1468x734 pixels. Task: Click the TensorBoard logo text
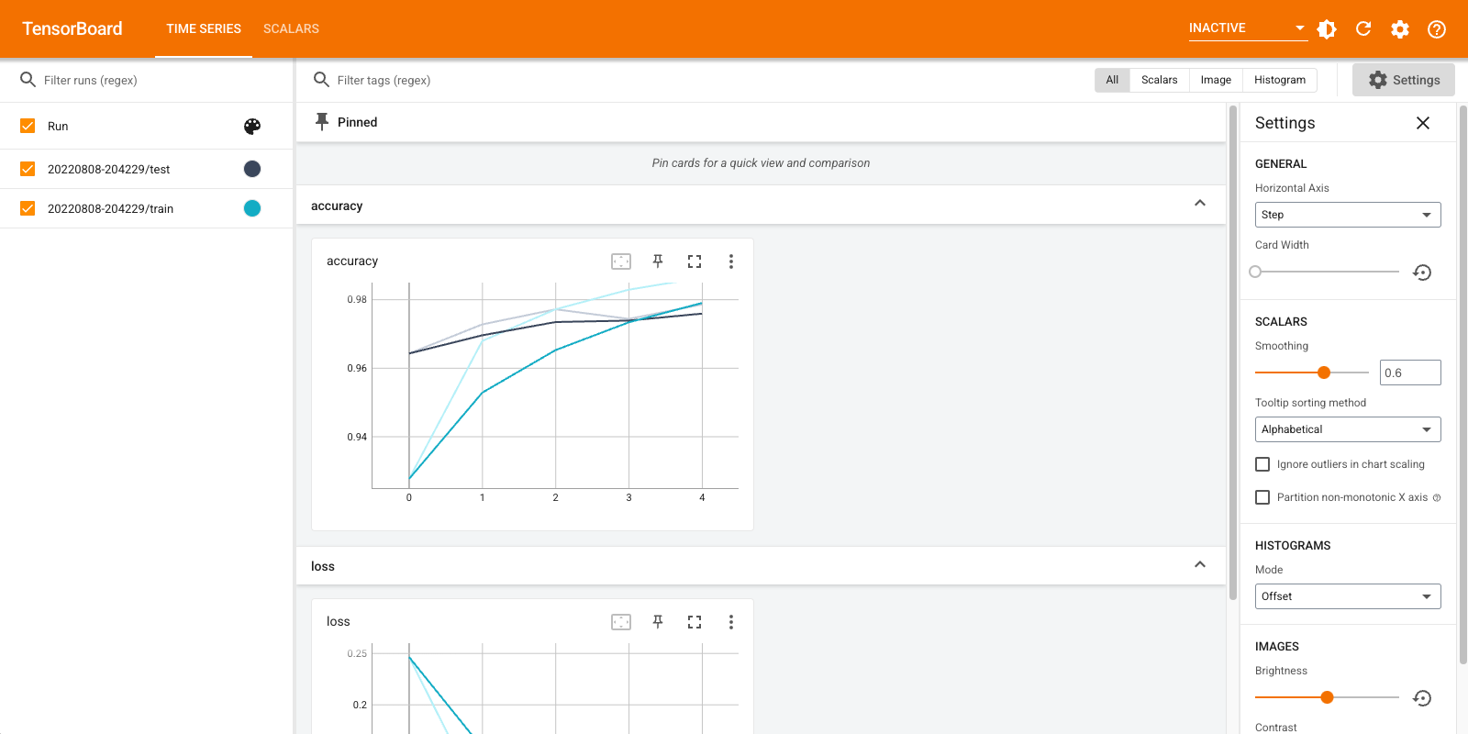72,28
